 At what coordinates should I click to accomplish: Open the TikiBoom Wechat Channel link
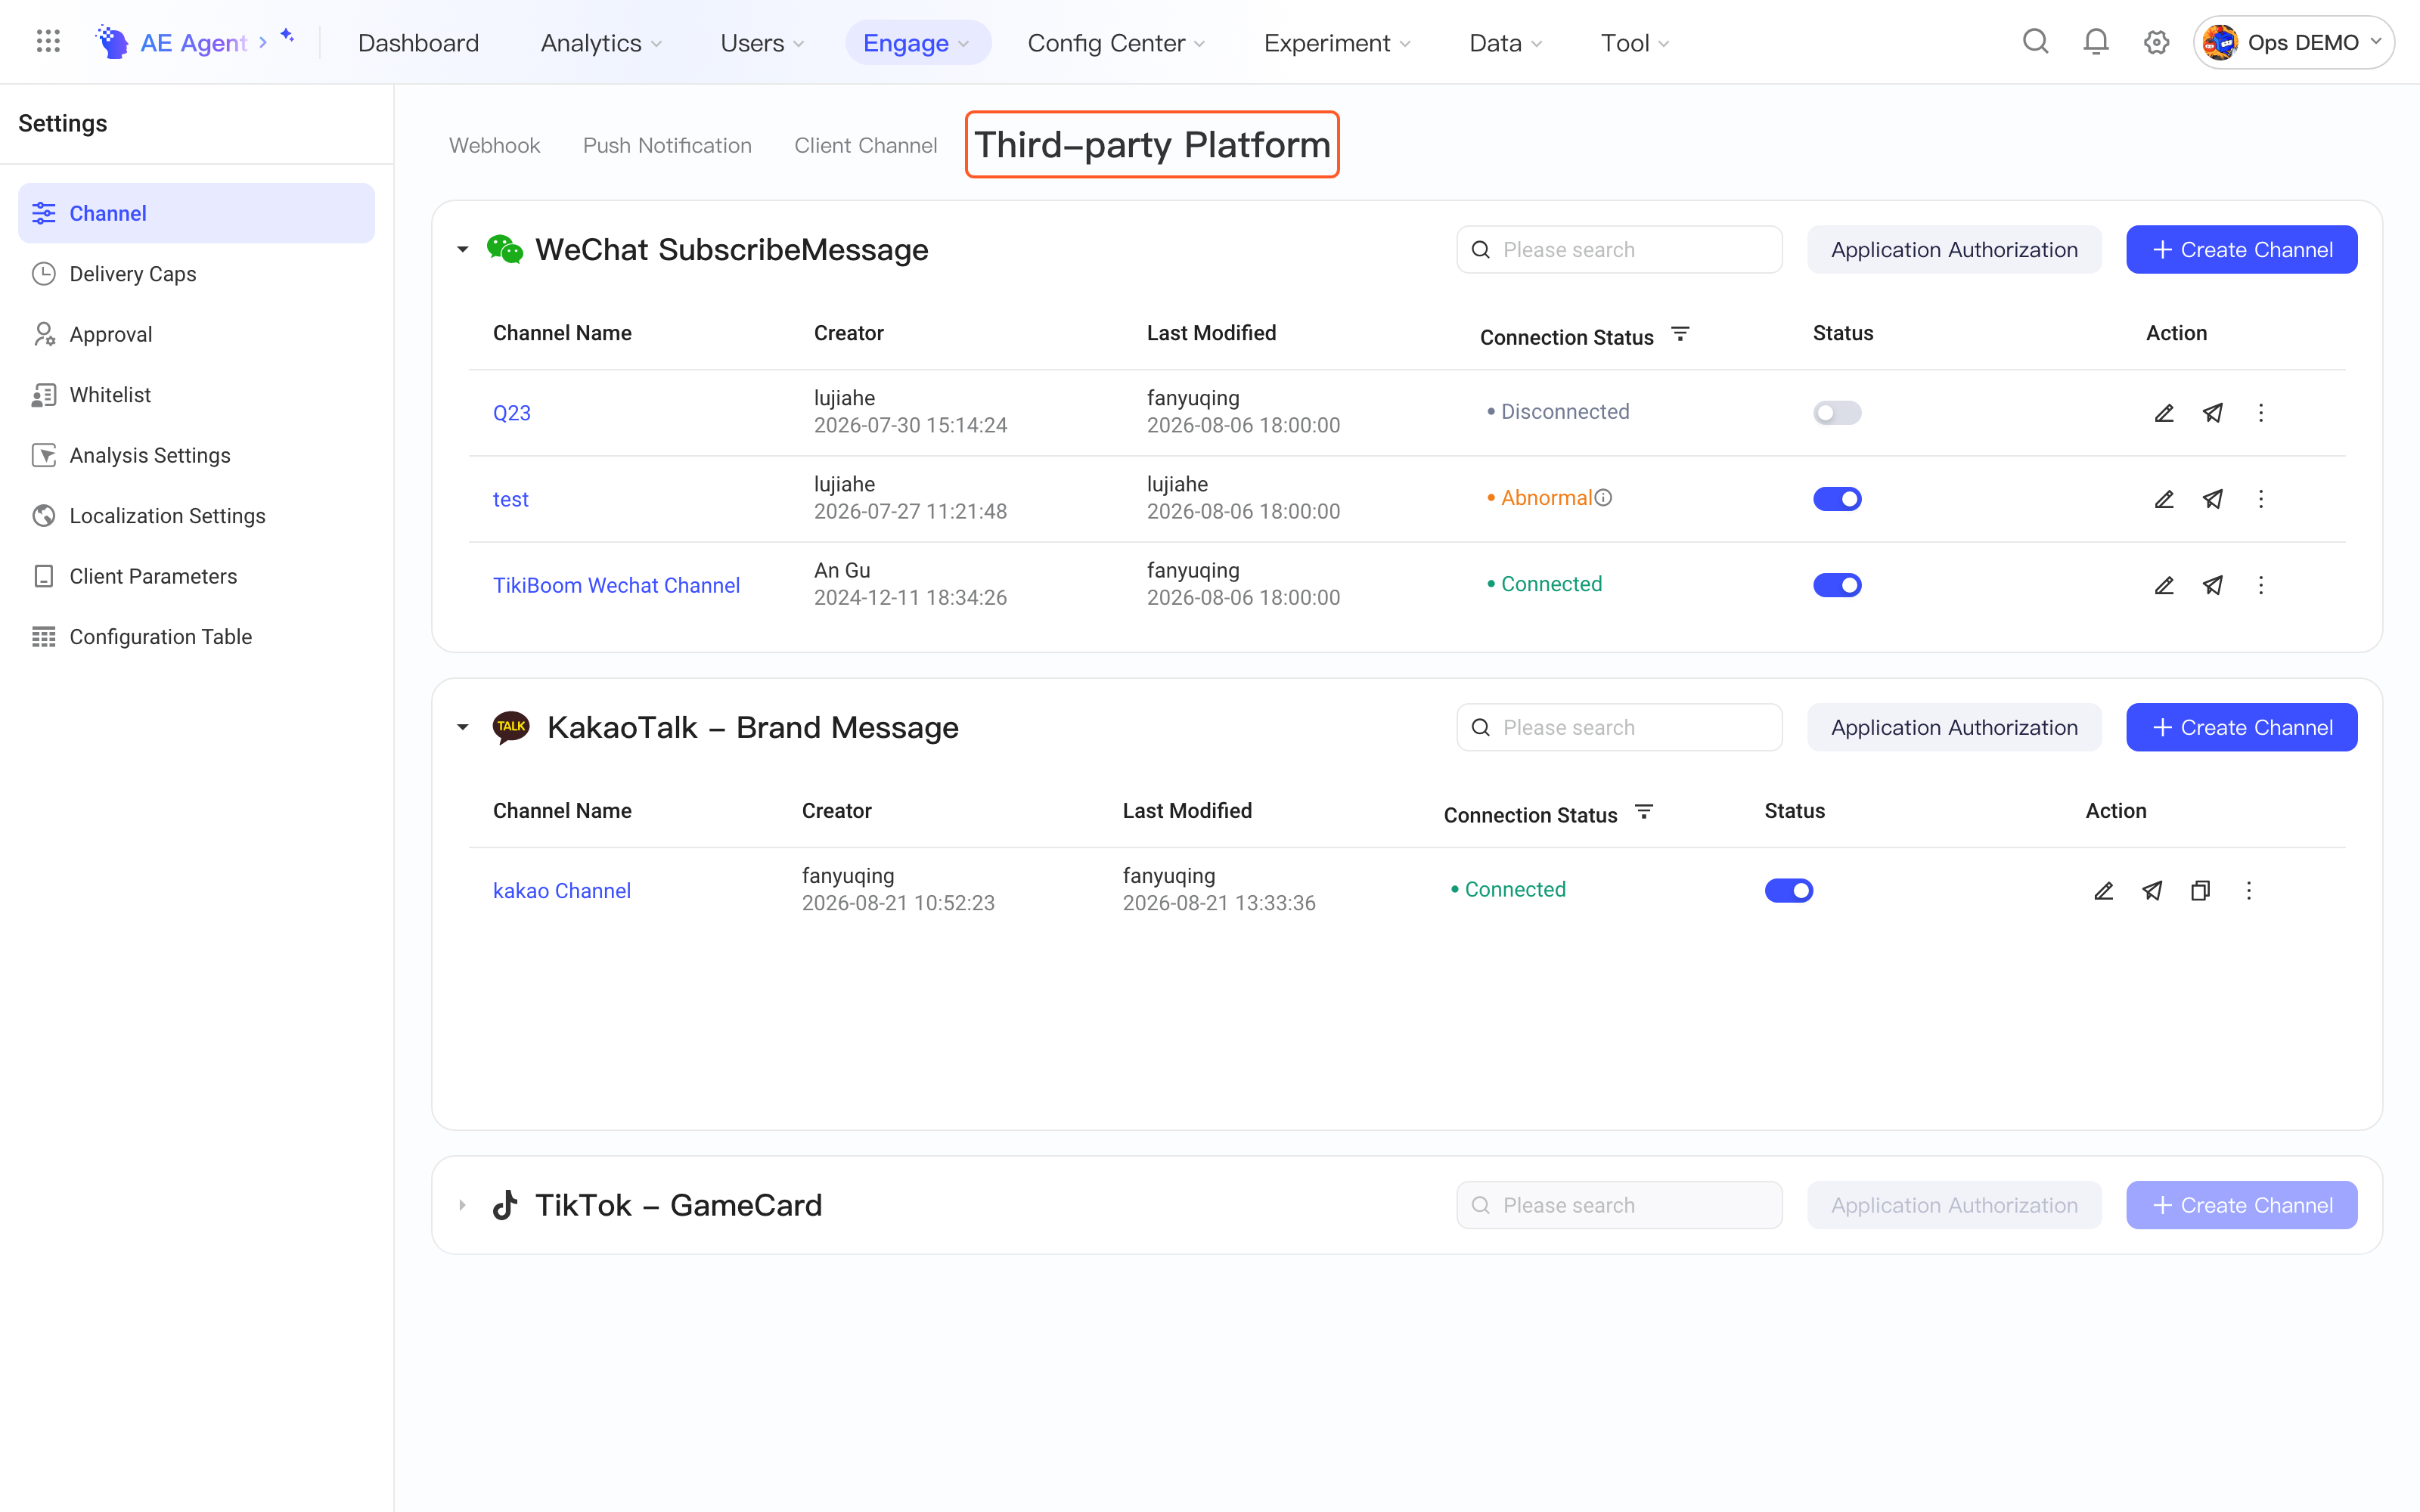click(x=616, y=586)
